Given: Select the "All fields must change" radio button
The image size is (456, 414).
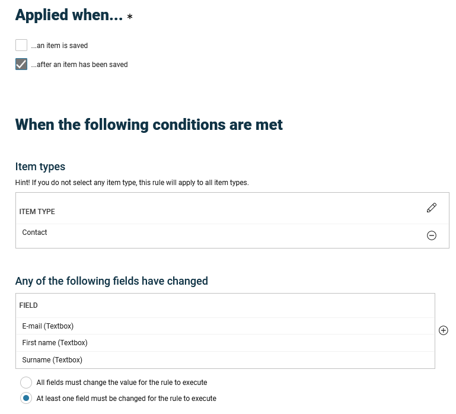Looking at the screenshot, I should coord(26,382).
